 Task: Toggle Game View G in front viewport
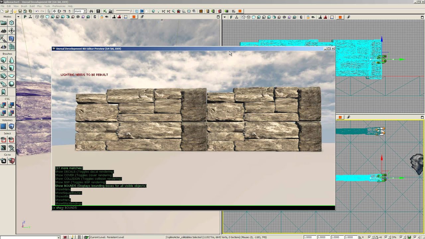pyautogui.click(x=301, y=17)
